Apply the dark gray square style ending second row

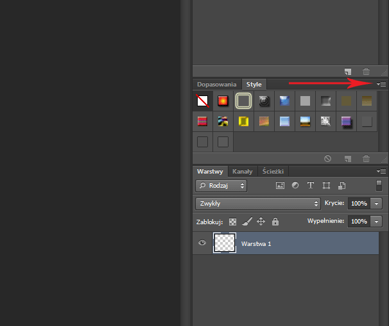click(367, 121)
